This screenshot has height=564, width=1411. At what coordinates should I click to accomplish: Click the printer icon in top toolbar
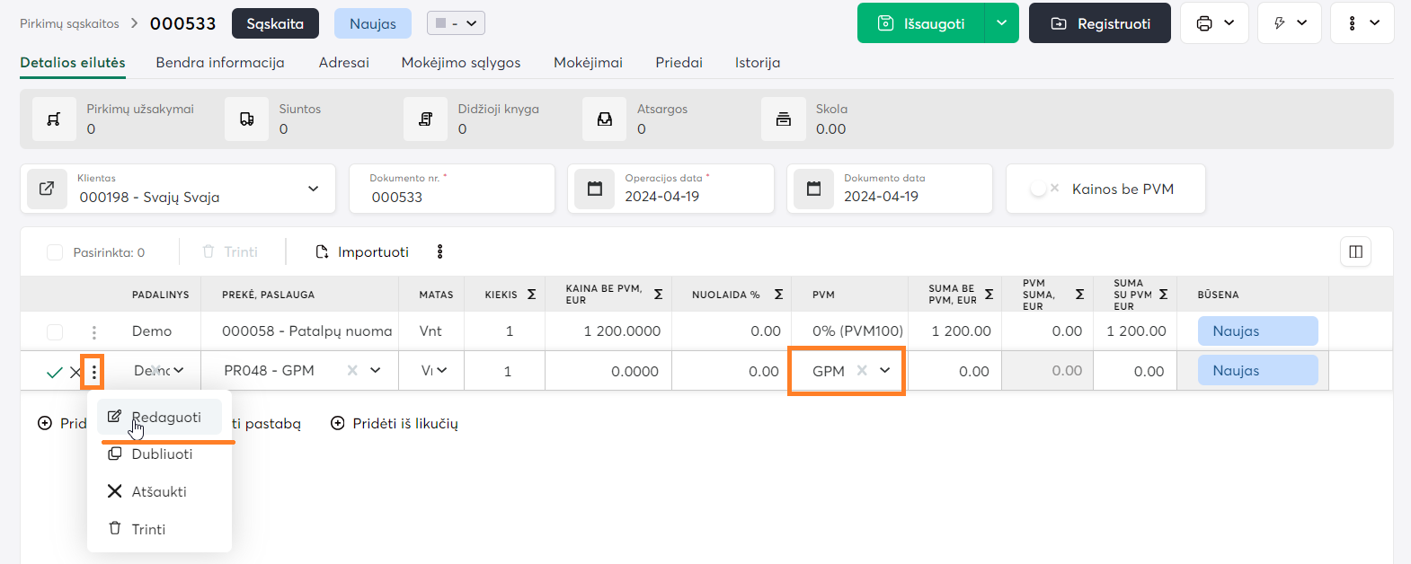pyautogui.click(x=1204, y=23)
